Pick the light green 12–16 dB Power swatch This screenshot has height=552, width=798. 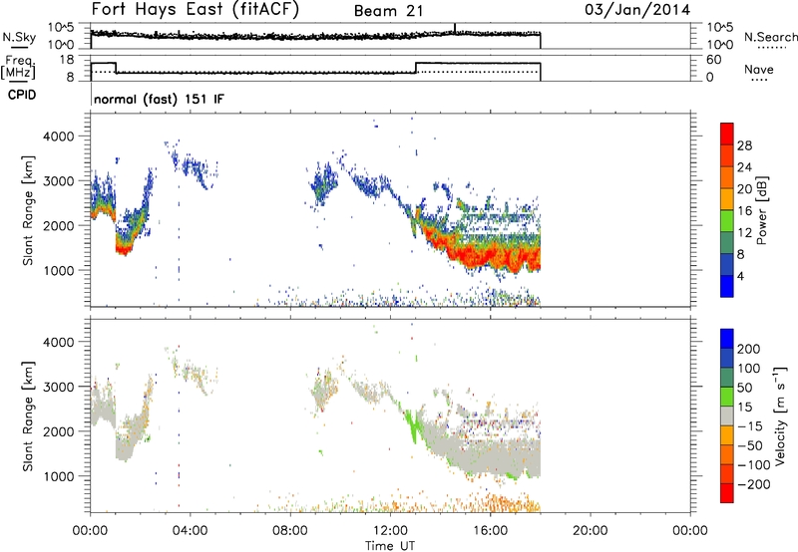tap(727, 220)
